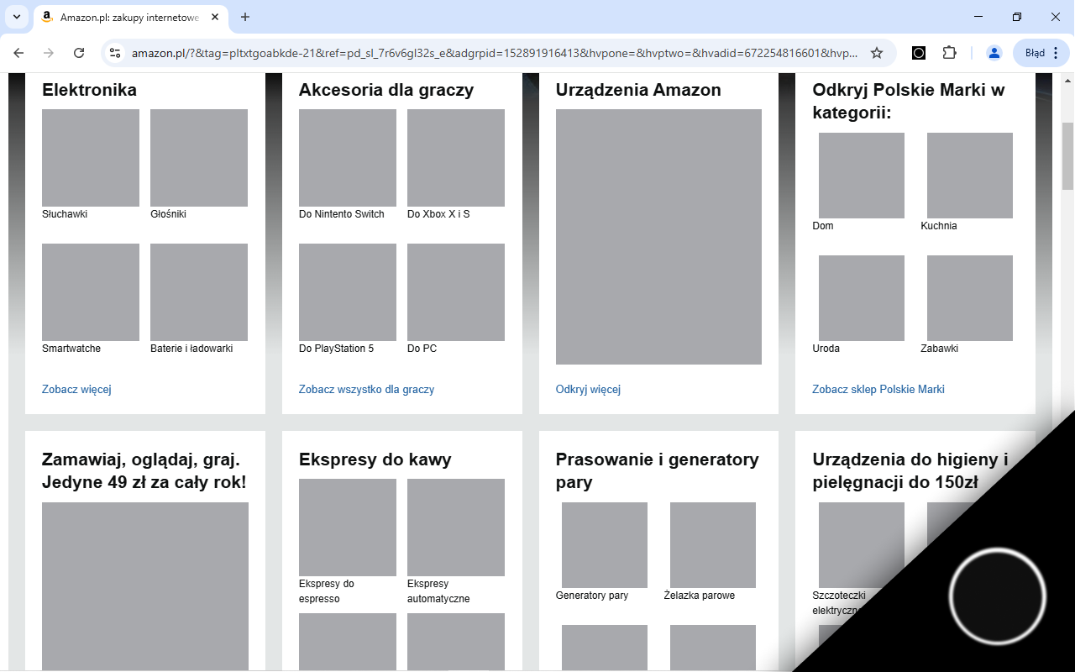Screen dimensions: 1075x672
Task: Click the Głośniki text label
Action: click(x=168, y=214)
